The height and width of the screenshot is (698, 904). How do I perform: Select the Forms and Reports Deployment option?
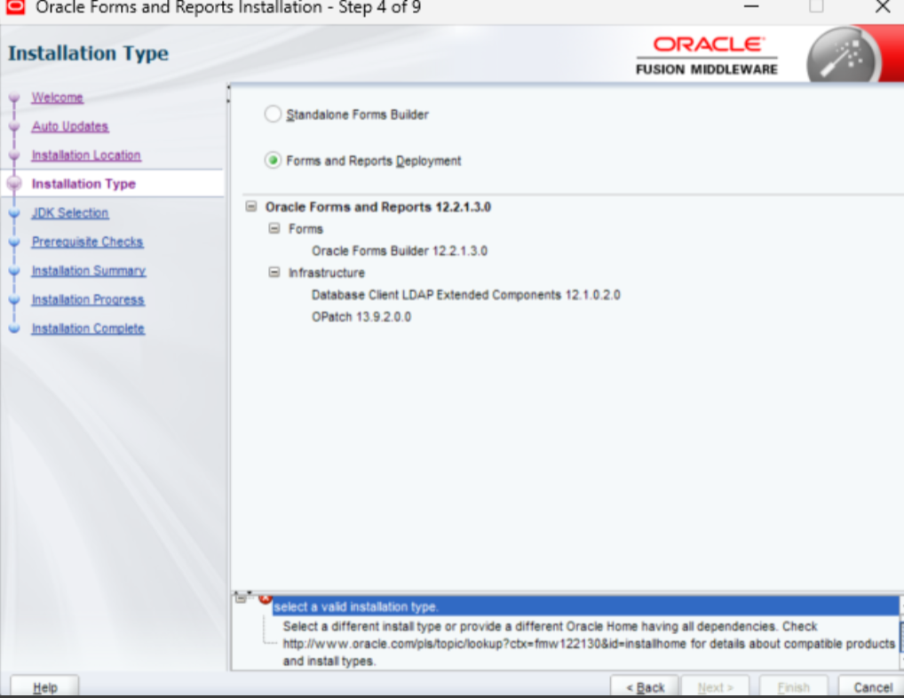coord(274,161)
